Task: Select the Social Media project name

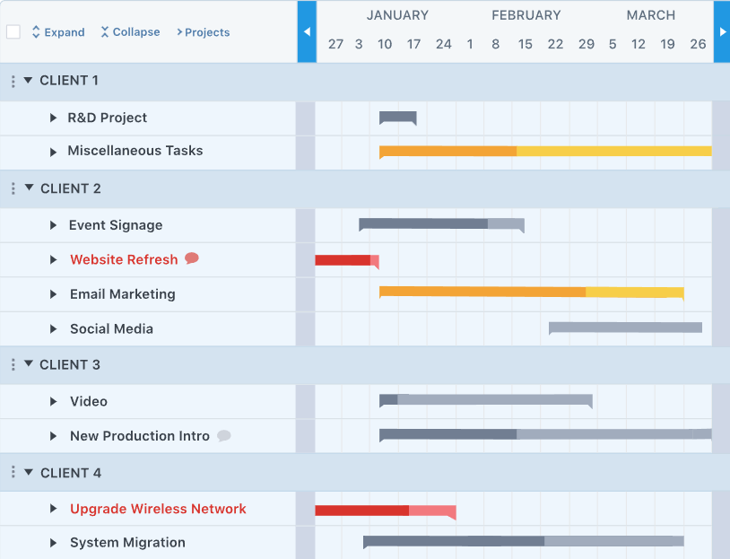Action: click(111, 329)
